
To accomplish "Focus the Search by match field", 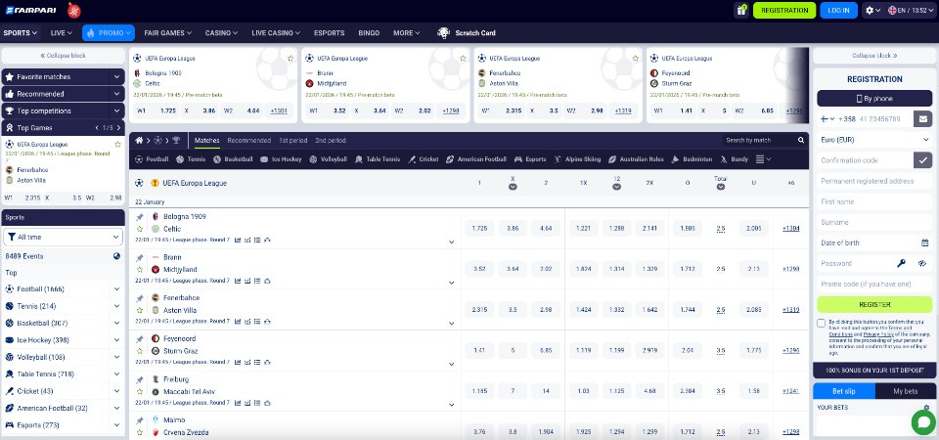I will point(759,140).
